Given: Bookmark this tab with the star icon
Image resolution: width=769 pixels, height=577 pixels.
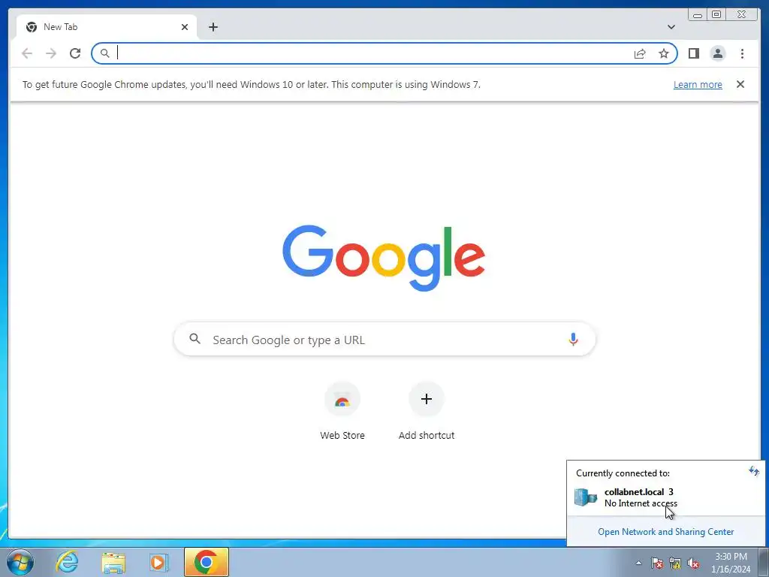Looking at the screenshot, I should coord(664,53).
